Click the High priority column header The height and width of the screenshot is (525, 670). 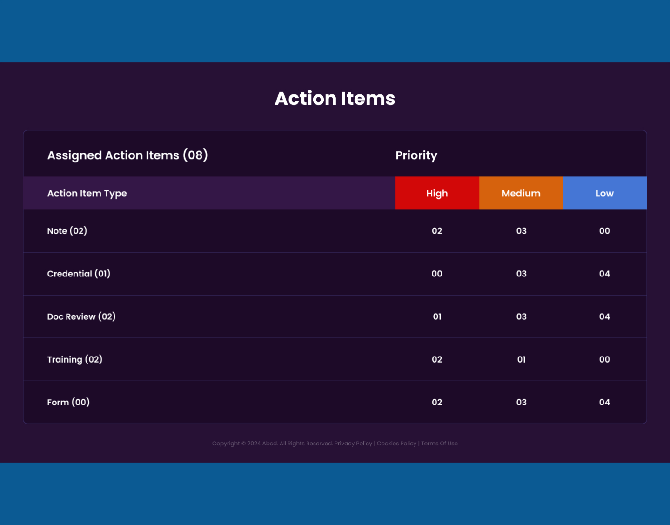pos(437,193)
